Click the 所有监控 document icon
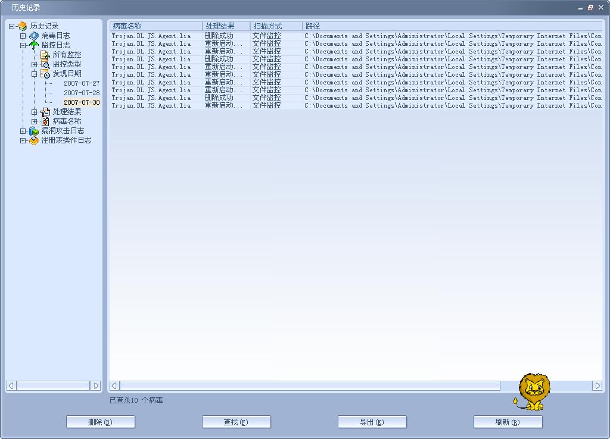The width and height of the screenshot is (610, 439). tap(45, 55)
